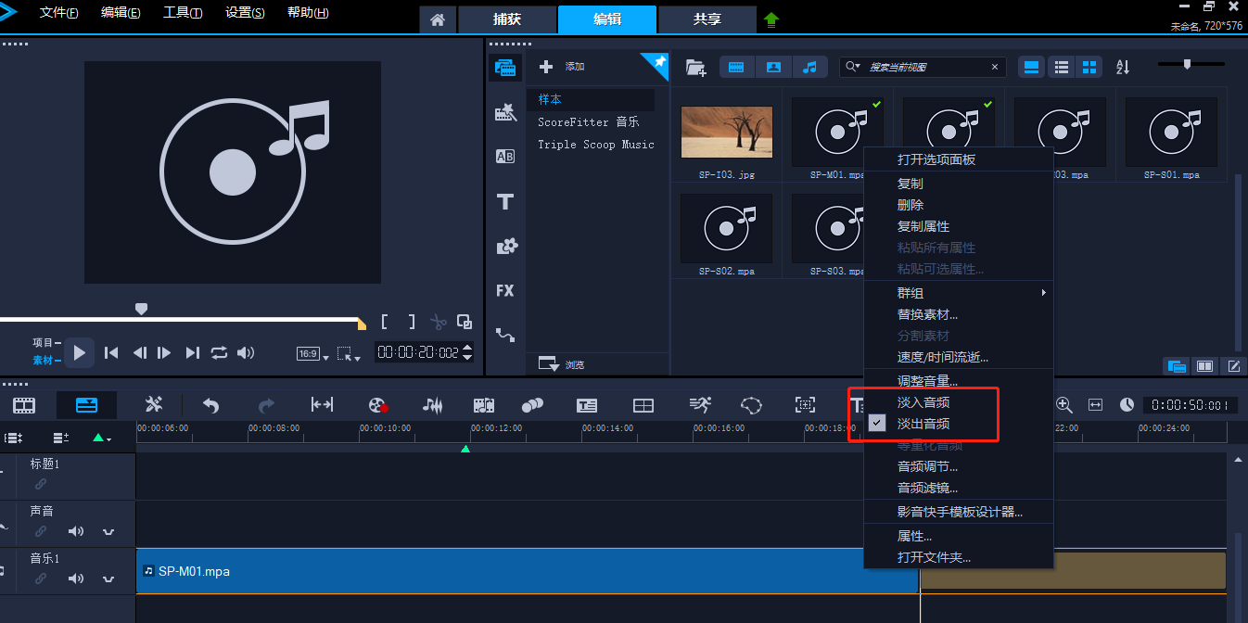
Task: Click the 添加 add folder button
Action: tap(564, 67)
